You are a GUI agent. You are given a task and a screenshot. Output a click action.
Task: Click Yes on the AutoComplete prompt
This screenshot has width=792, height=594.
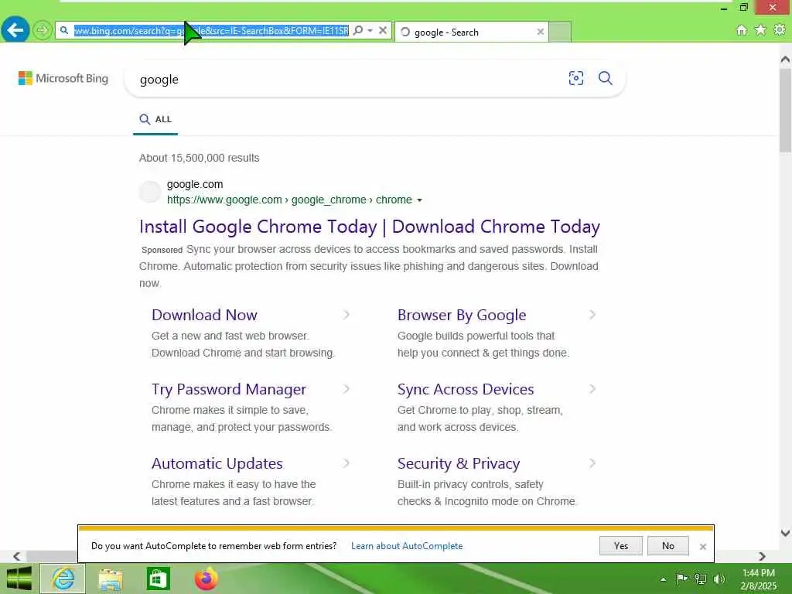[x=621, y=545]
